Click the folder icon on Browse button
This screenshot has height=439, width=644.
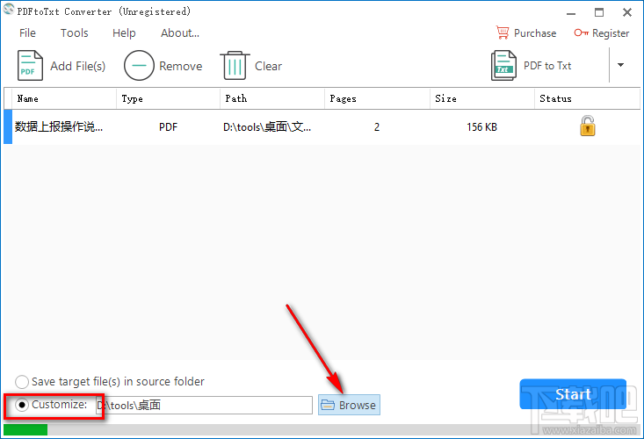tap(328, 405)
